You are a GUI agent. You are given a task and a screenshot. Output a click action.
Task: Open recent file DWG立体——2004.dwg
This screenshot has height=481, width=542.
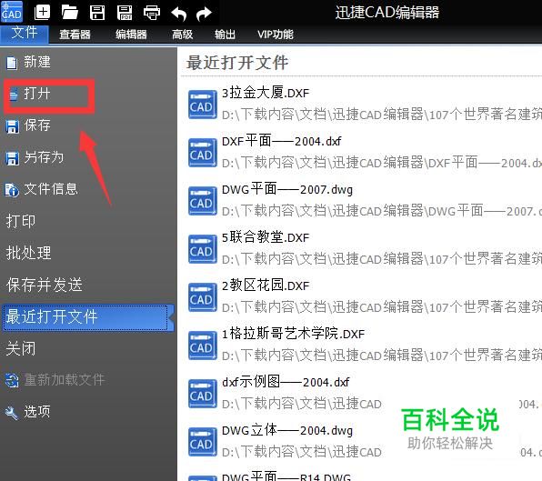click(287, 431)
